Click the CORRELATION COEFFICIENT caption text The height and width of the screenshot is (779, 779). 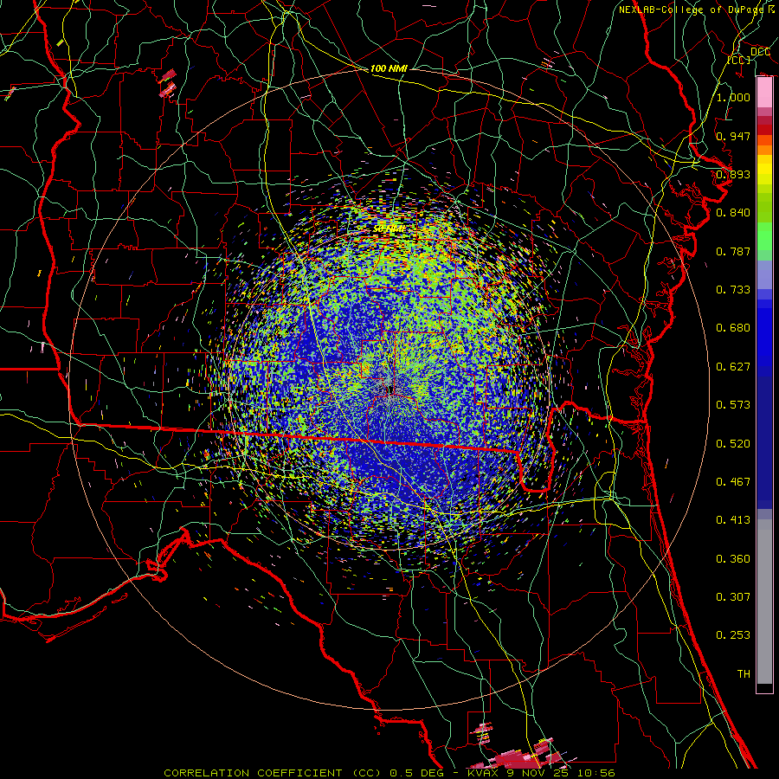(x=253, y=773)
